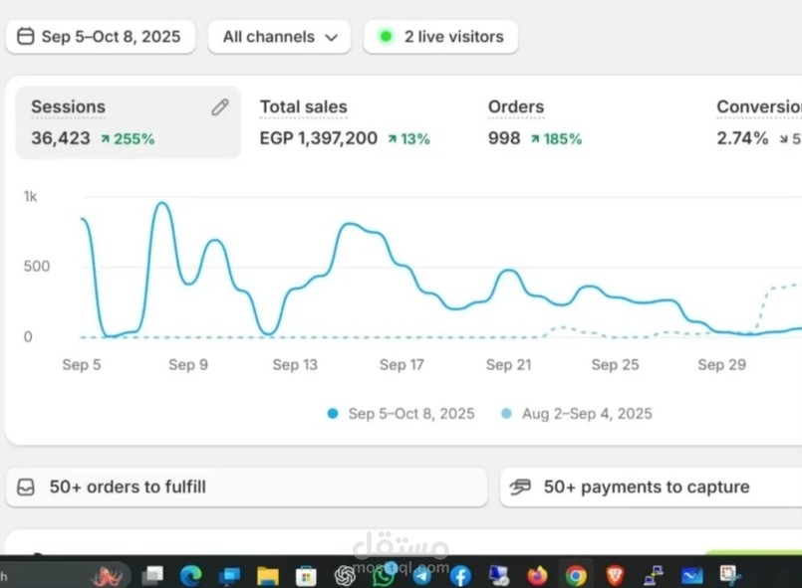Click the calendar icon in the date selector
Screen dimensions: 802x588
(26, 37)
